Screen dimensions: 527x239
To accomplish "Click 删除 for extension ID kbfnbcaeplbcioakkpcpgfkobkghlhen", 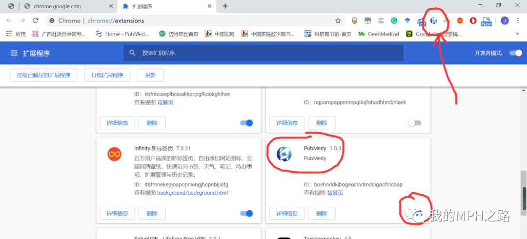I will click(152, 123).
